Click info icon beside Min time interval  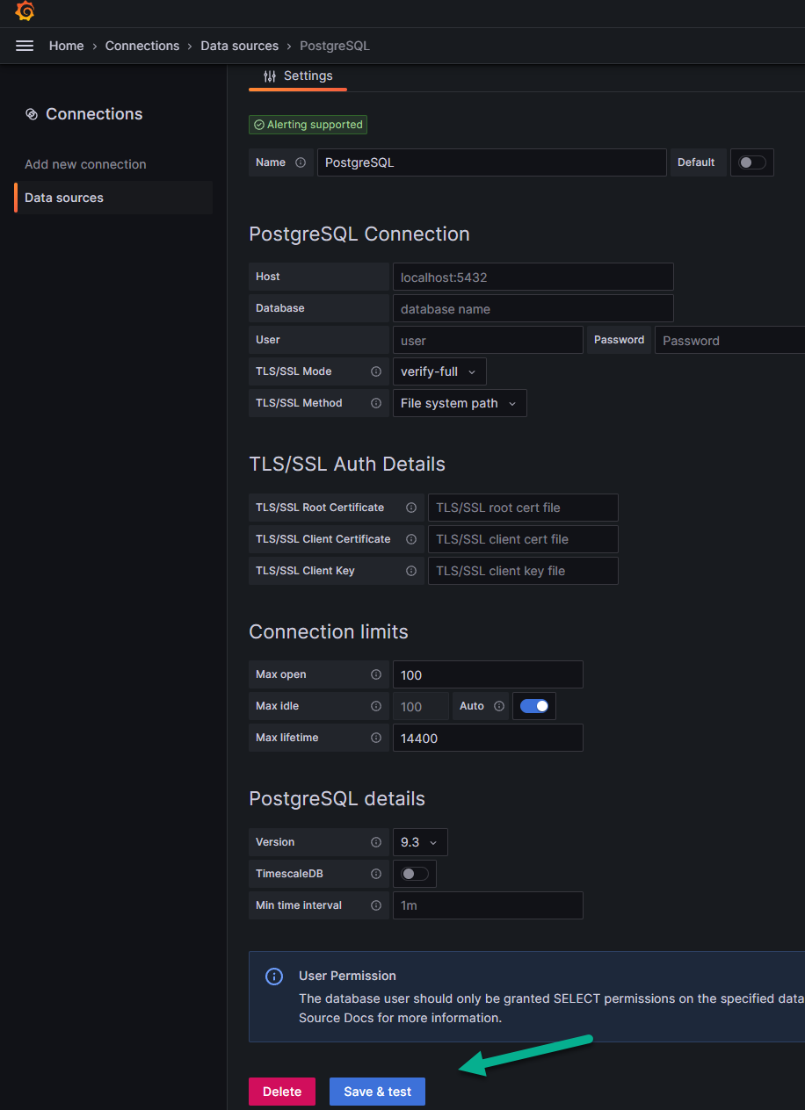tap(376, 905)
